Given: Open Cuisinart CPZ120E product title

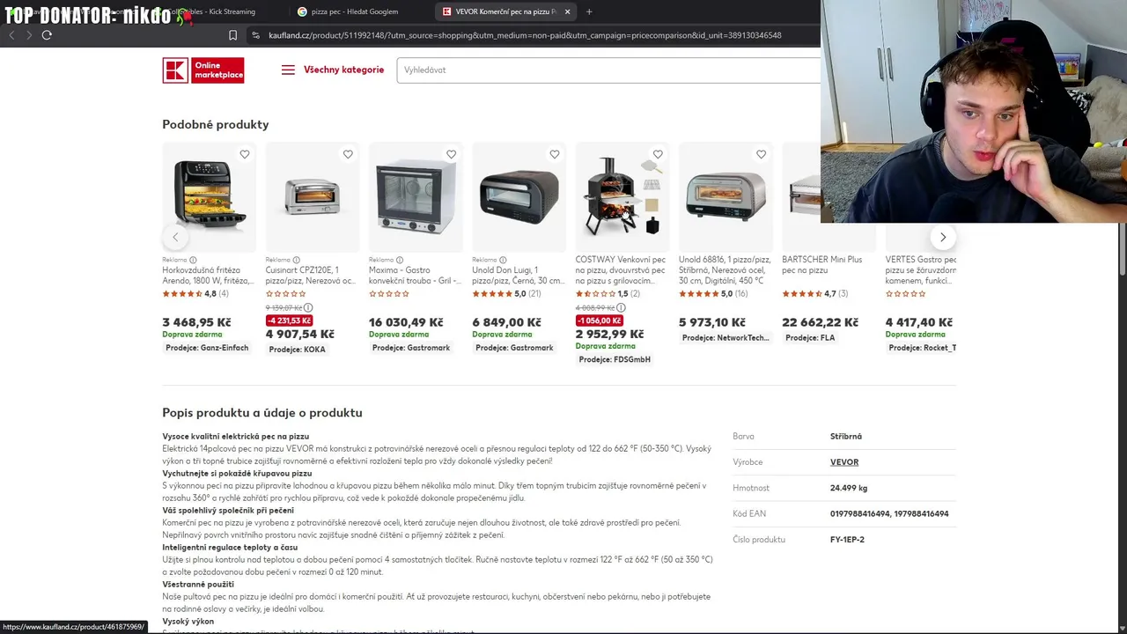Looking at the screenshot, I should [x=312, y=276].
